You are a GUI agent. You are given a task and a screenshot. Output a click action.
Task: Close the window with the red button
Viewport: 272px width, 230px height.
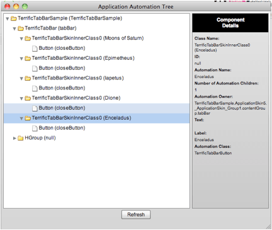pyautogui.click(x=8, y=7)
